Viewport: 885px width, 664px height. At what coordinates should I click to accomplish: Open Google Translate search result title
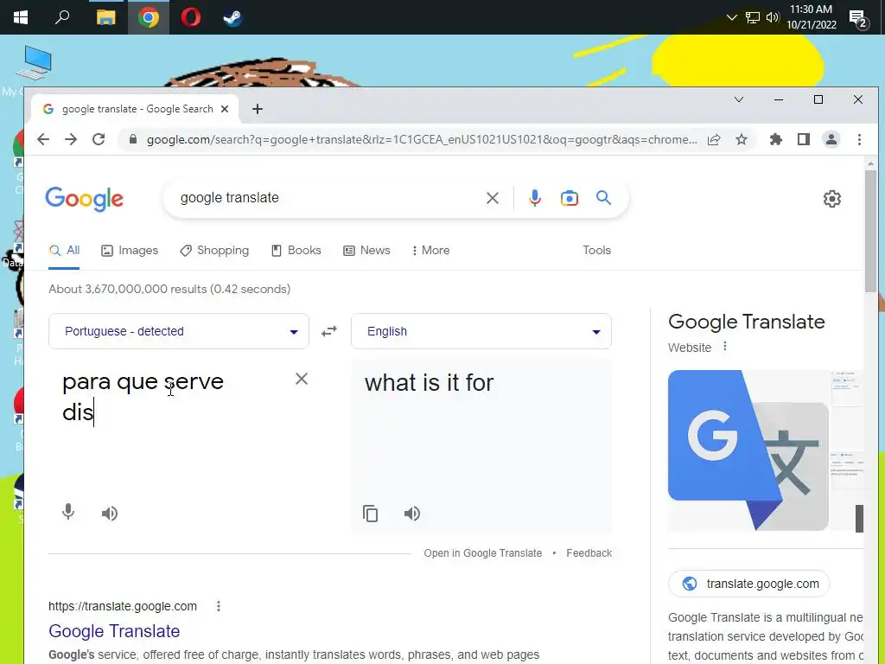click(x=114, y=631)
